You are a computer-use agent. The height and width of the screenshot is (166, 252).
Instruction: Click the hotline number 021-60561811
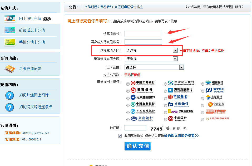tap(32, 139)
